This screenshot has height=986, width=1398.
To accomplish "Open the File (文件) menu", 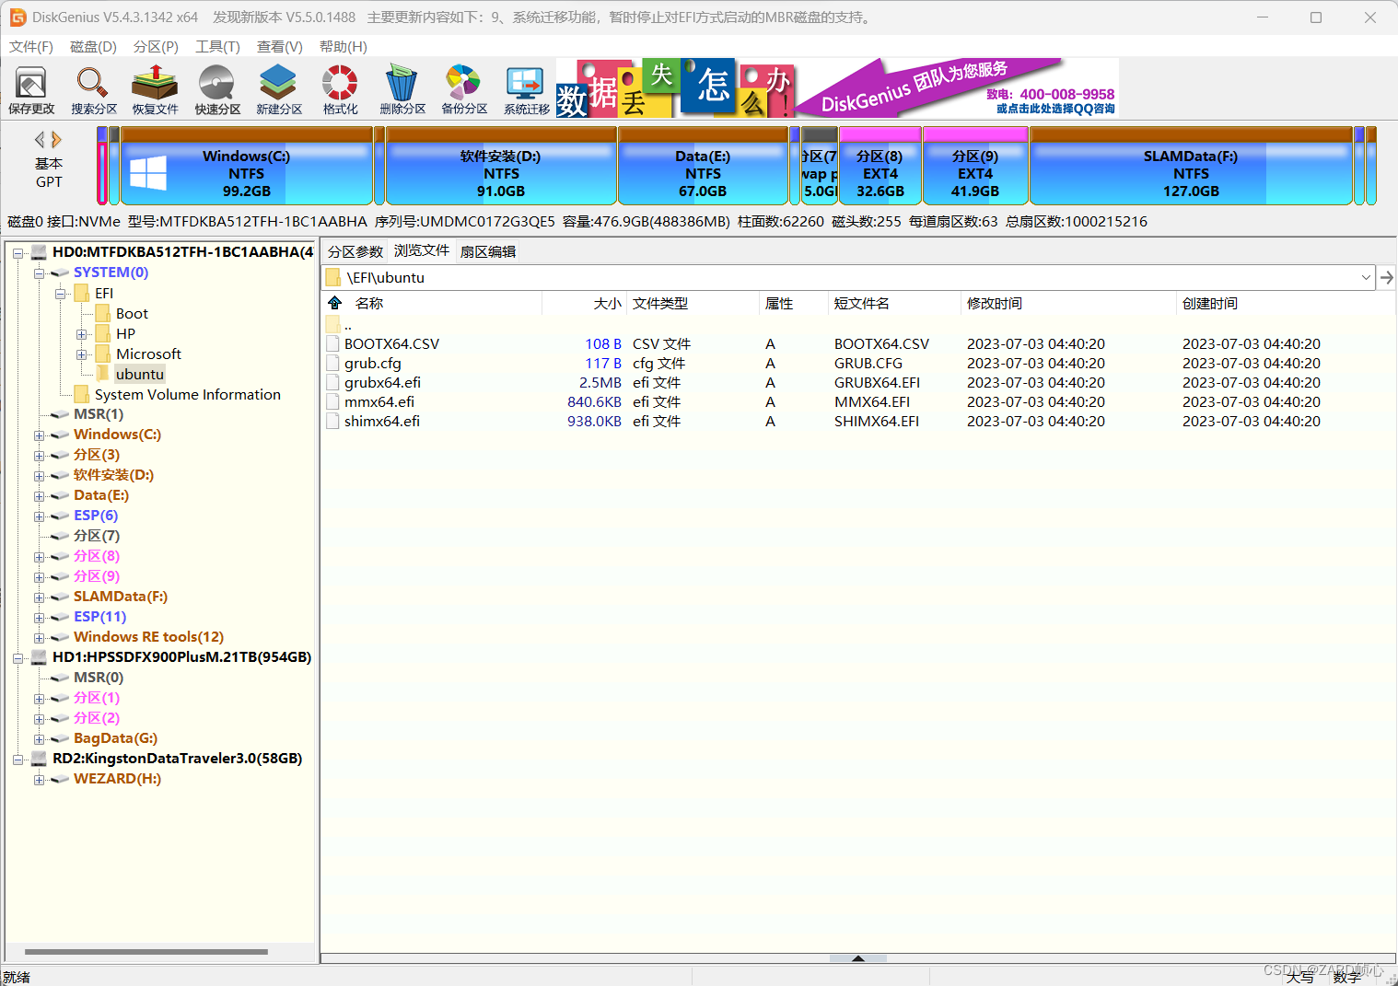I will click(x=31, y=46).
